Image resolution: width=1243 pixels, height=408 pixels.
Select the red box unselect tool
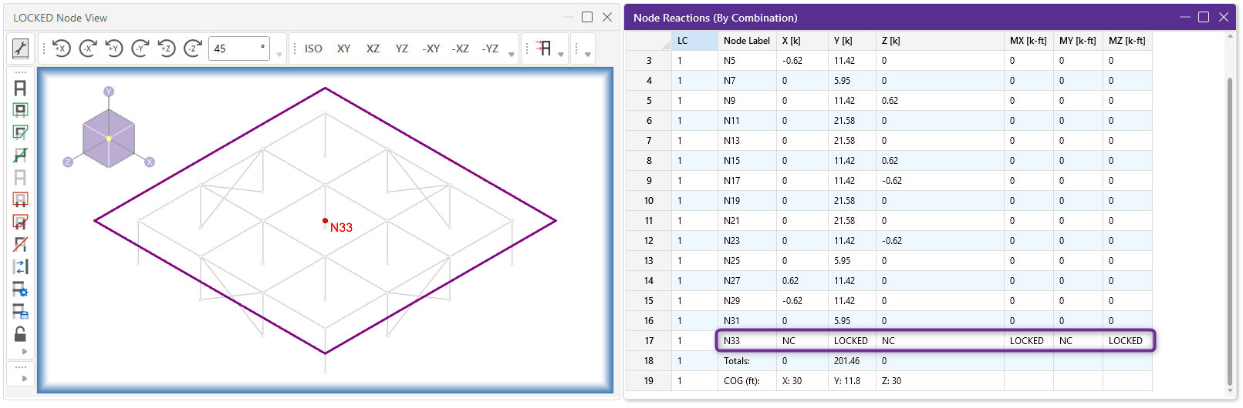20,199
